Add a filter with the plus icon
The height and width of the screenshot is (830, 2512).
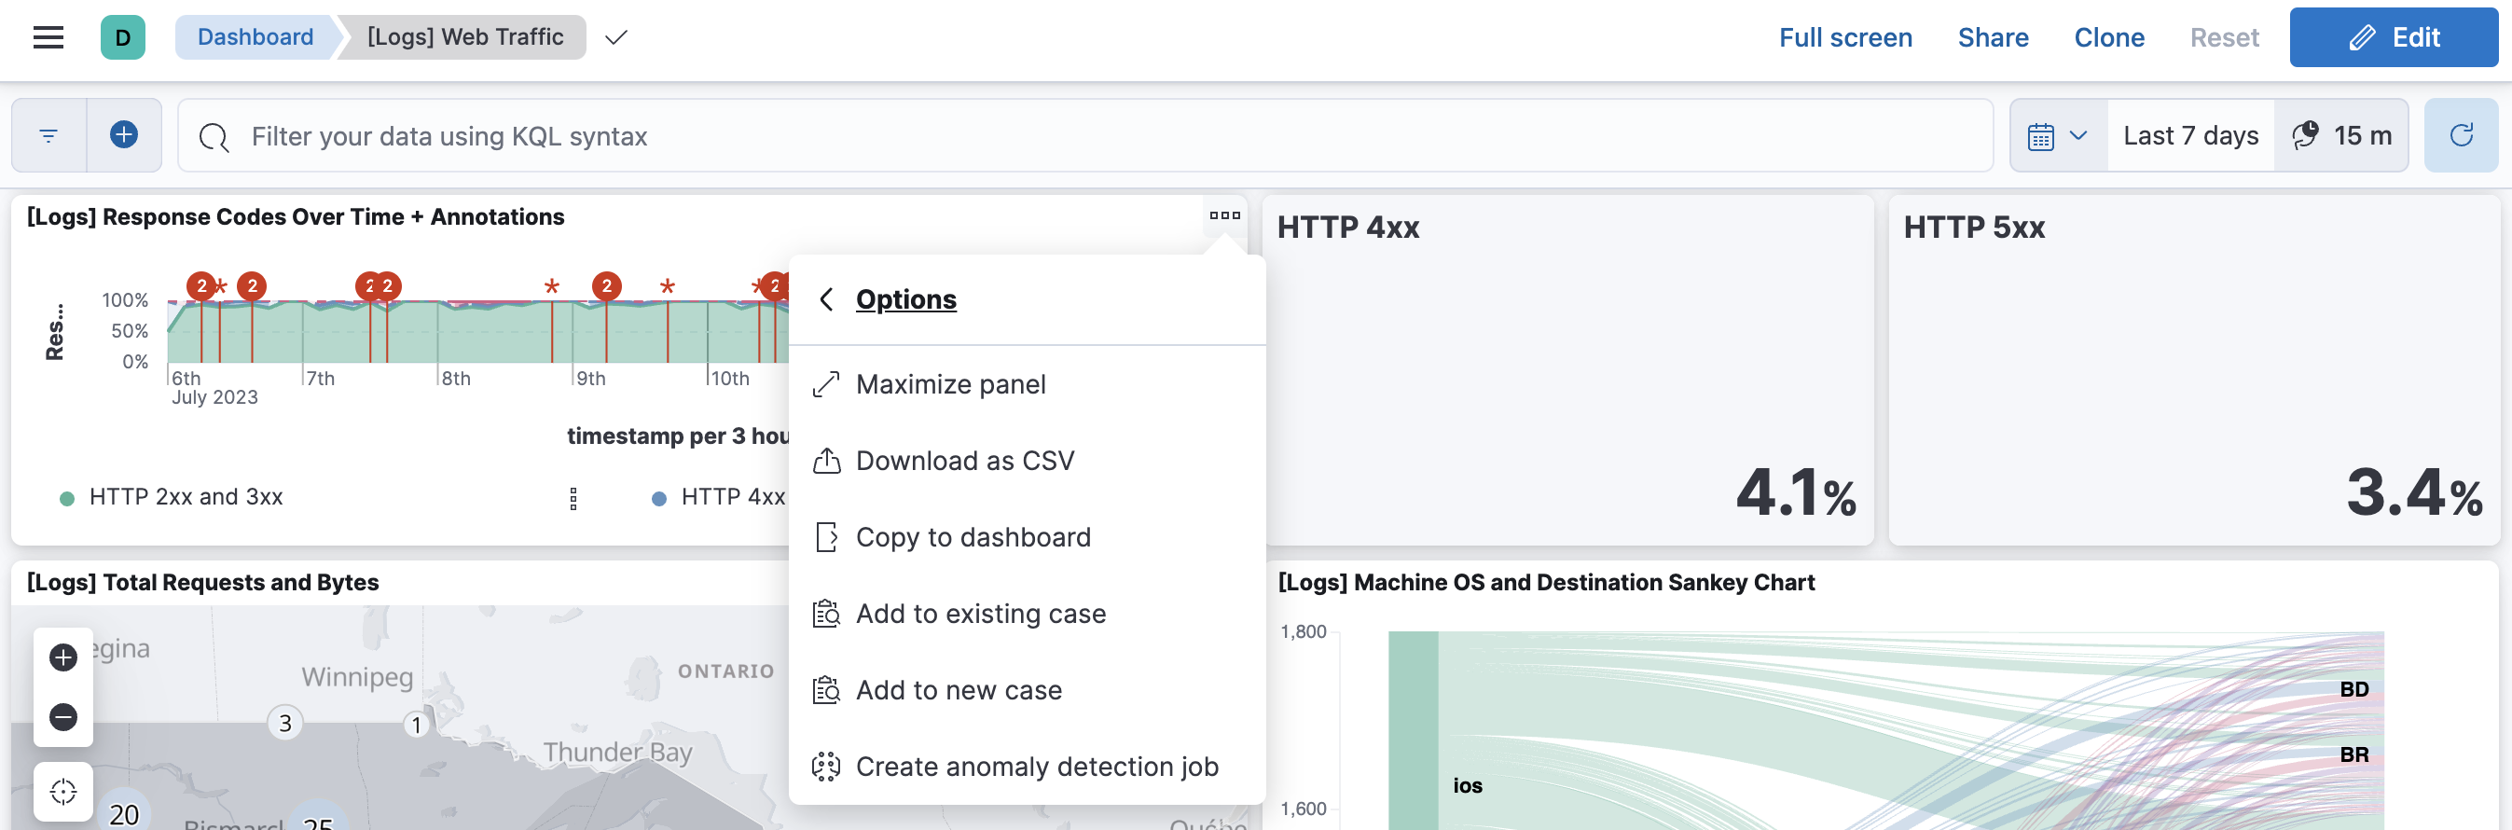(124, 134)
